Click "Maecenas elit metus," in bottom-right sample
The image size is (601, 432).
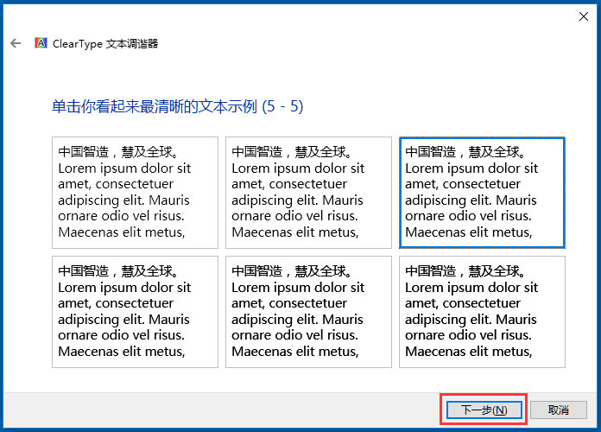click(x=468, y=352)
